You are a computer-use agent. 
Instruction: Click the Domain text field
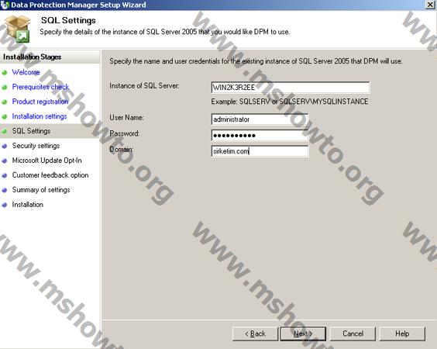[260, 151]
